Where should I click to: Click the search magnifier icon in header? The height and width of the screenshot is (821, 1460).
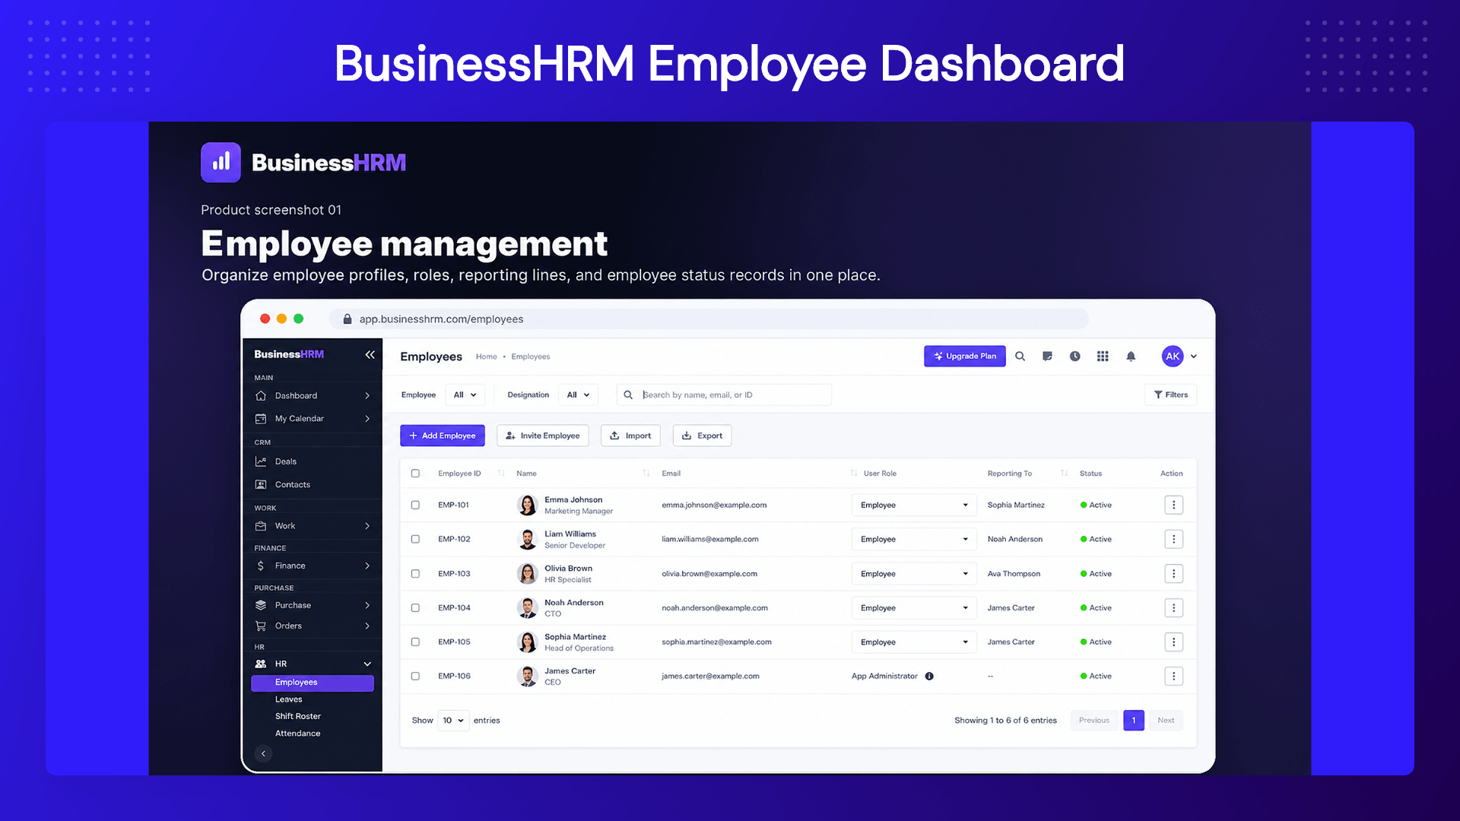point(1020,356)
